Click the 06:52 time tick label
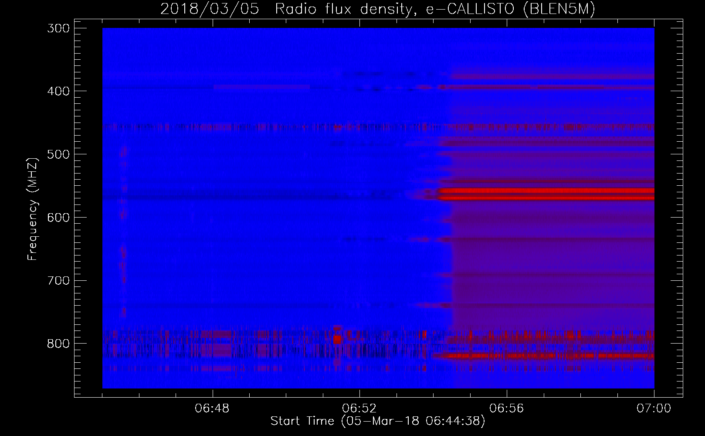The height and width of the screenshot is (436, 705). [359, 409]
